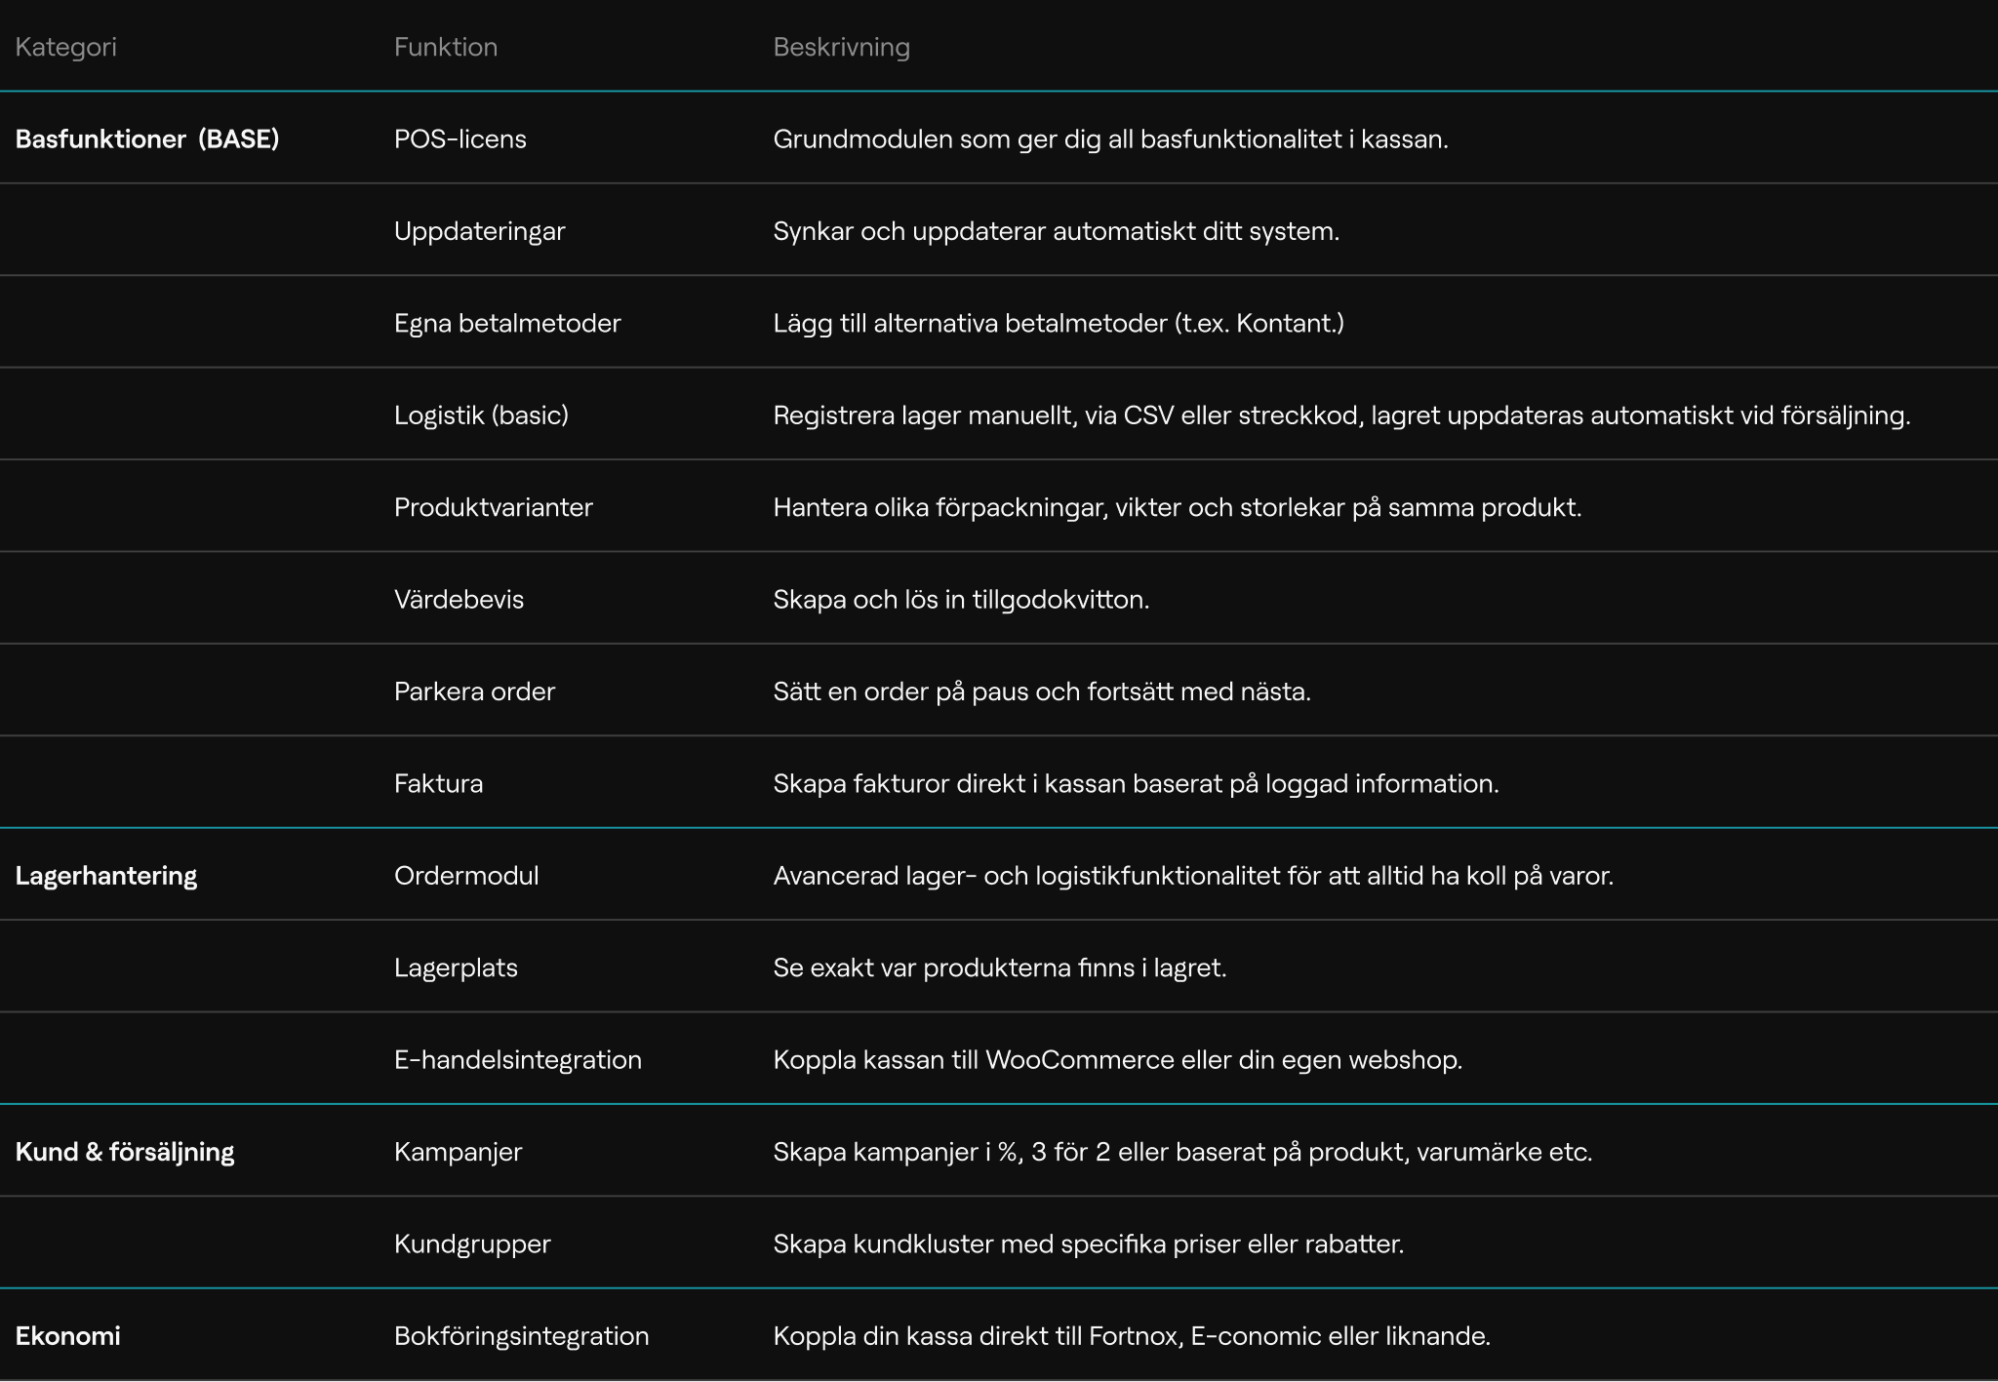Click the Kund & försäljning category
This screenshot has width=1998, height=1382.
(x=125, y=1152)
